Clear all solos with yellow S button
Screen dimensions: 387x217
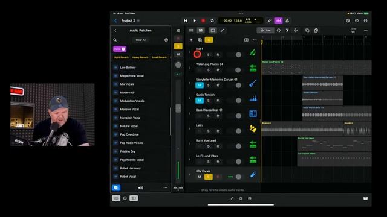coord(209,40)
